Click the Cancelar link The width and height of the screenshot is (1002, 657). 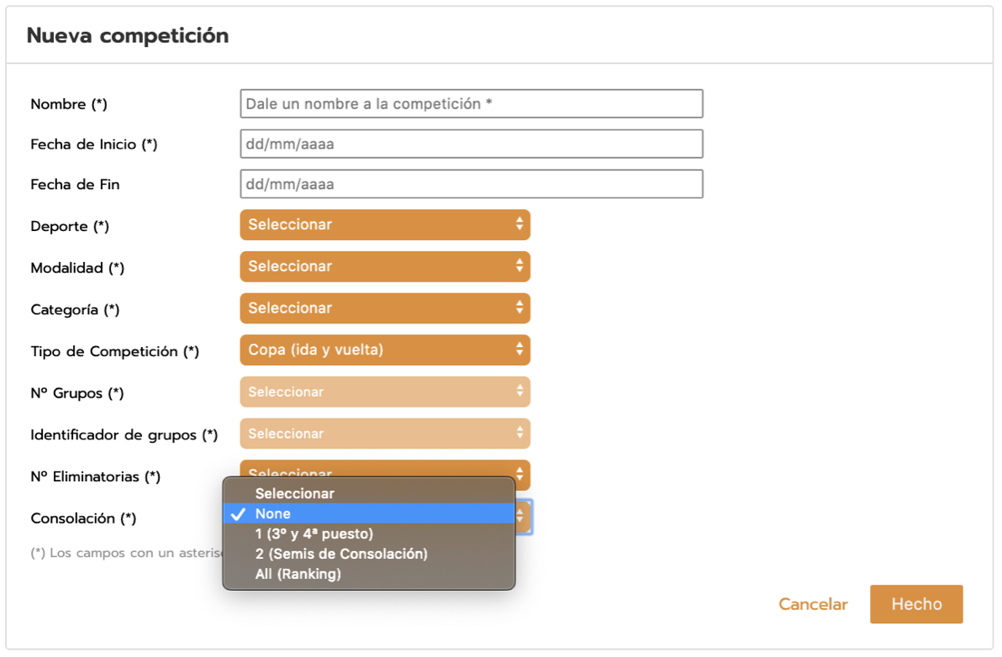[813, 605]
